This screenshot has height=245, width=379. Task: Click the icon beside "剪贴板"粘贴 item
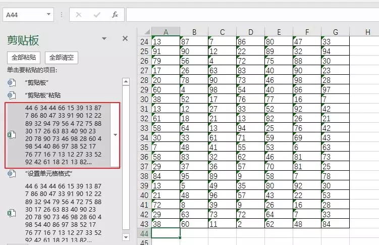tap(11, 95)
